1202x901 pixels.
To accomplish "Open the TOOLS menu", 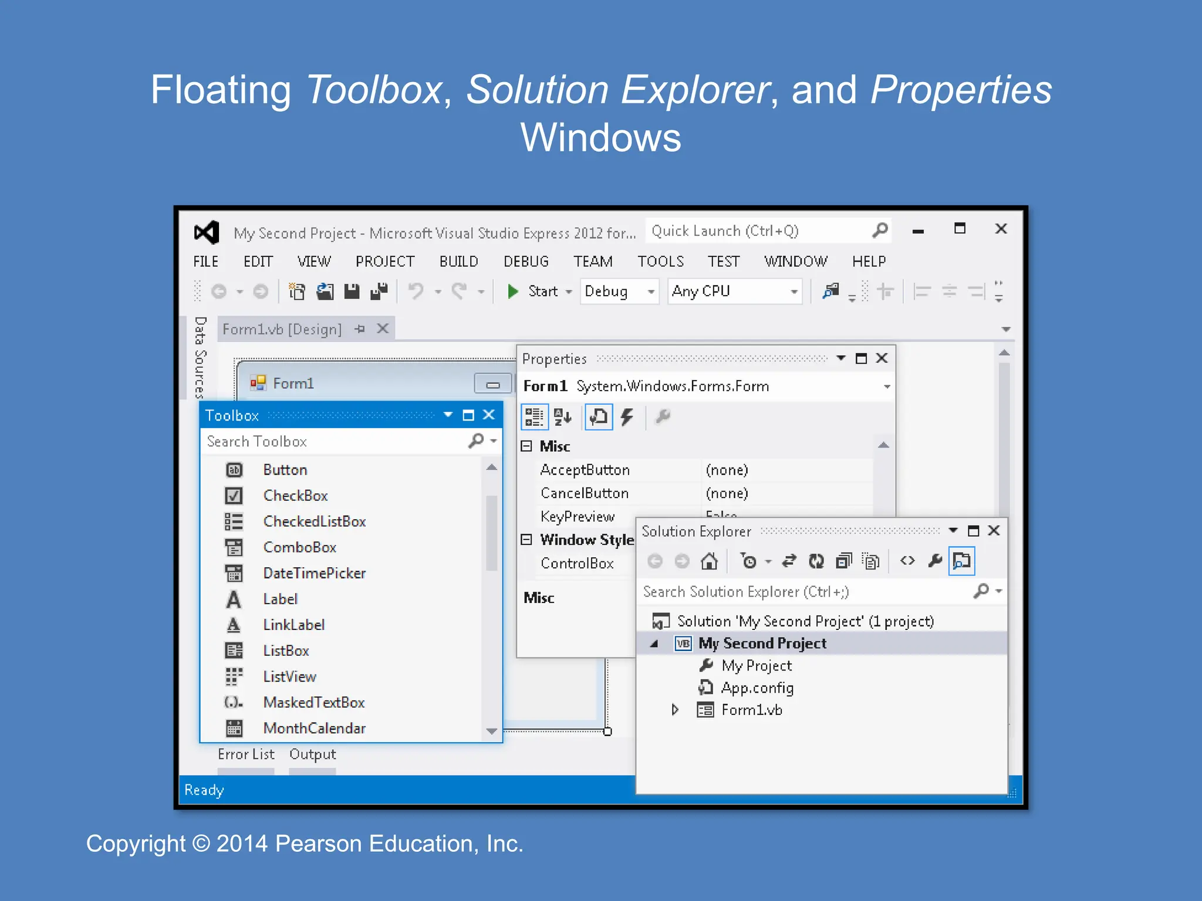I will point(661,262).
